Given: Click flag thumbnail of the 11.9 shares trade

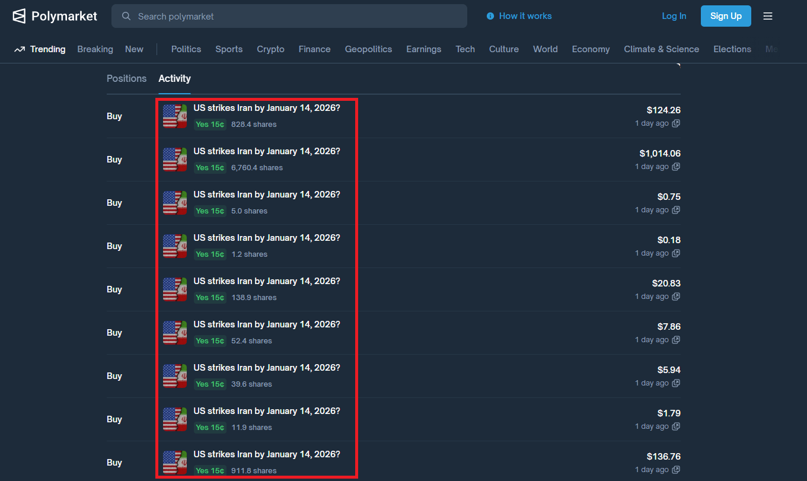Looking at the screenshot, I should tap(175, 419).
